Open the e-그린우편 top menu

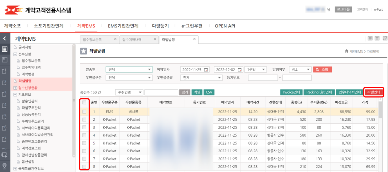[x=192, y=26]
